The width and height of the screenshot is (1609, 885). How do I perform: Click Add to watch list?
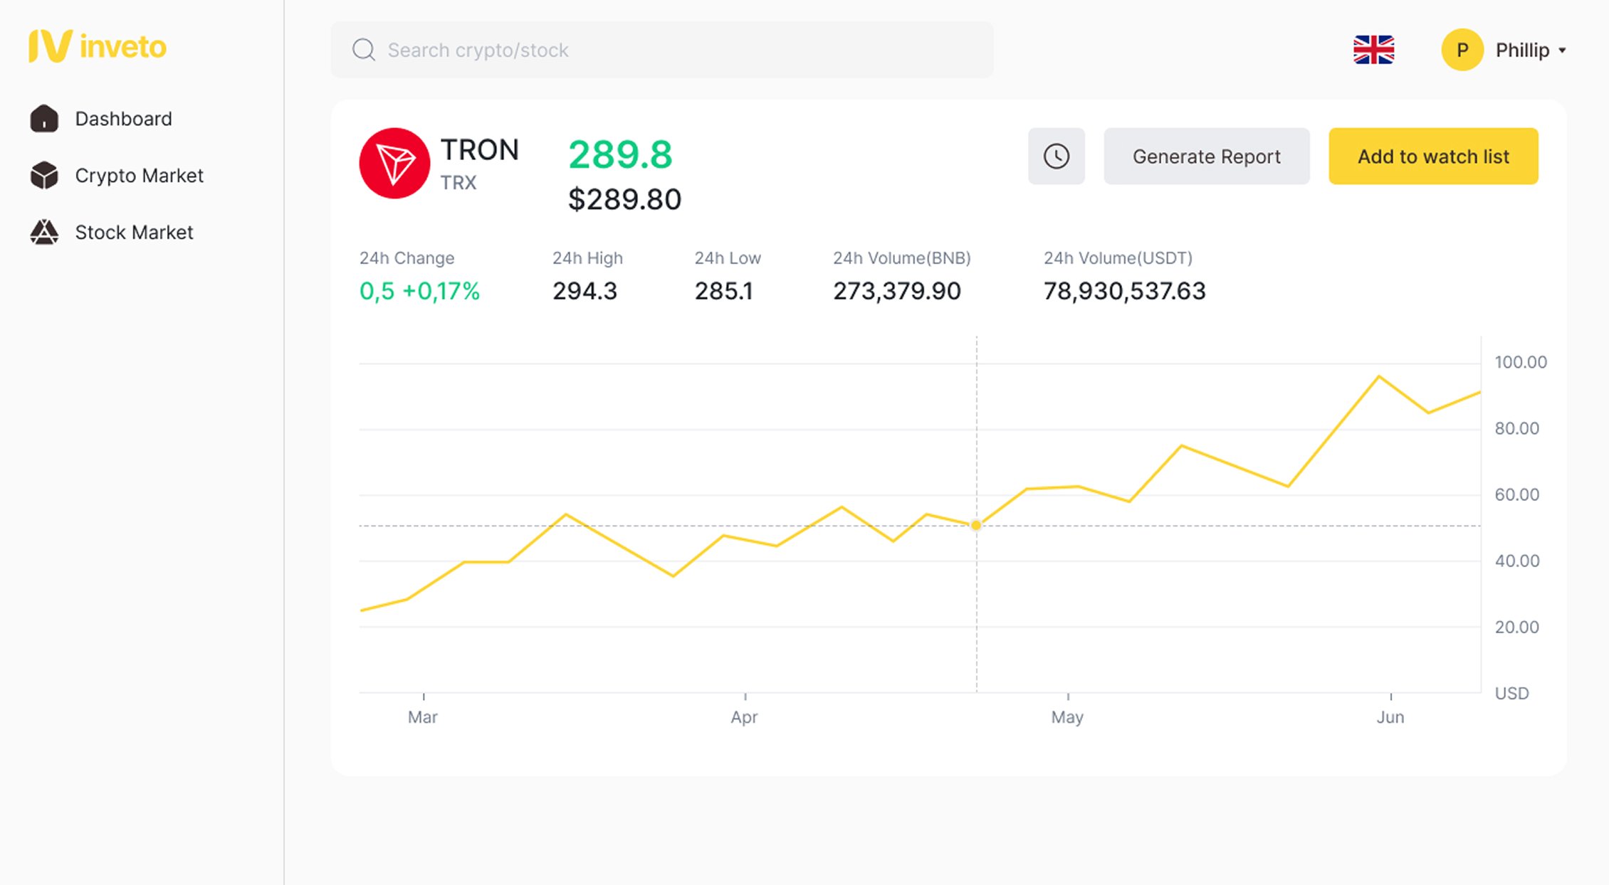point(1432,157)
